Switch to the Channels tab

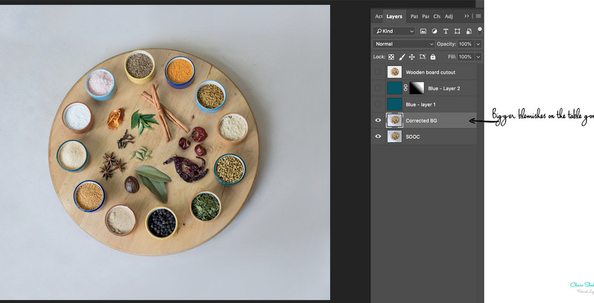coord(437,16)
